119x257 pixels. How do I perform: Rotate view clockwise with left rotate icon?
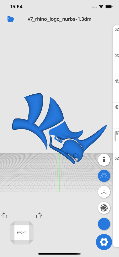(5, 216)
